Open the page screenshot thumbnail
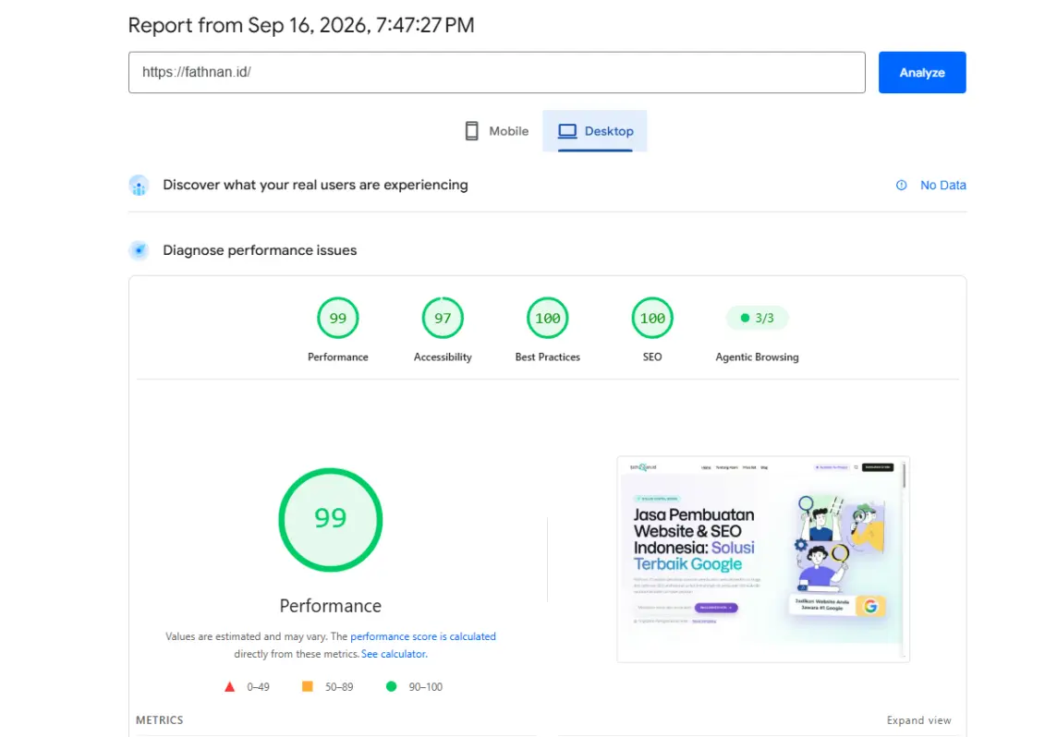 click(x=763, y=559)
